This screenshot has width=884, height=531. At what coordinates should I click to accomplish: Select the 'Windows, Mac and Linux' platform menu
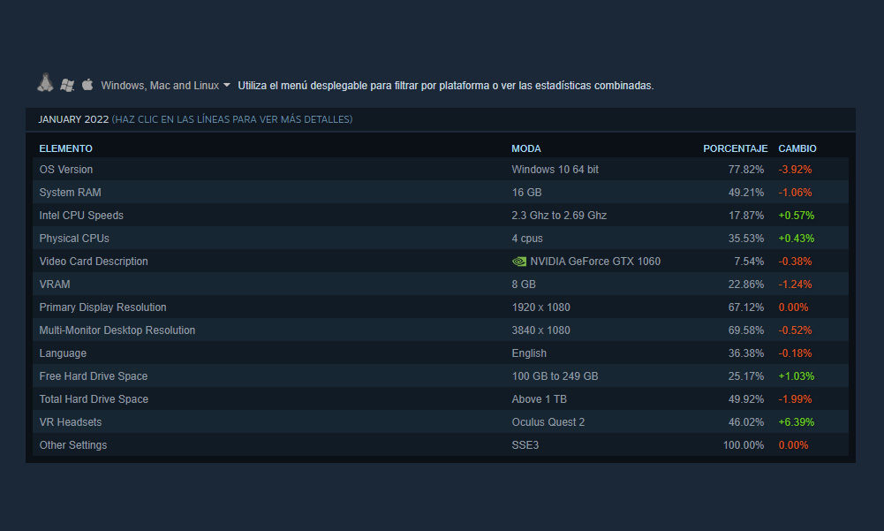(160, 86)
